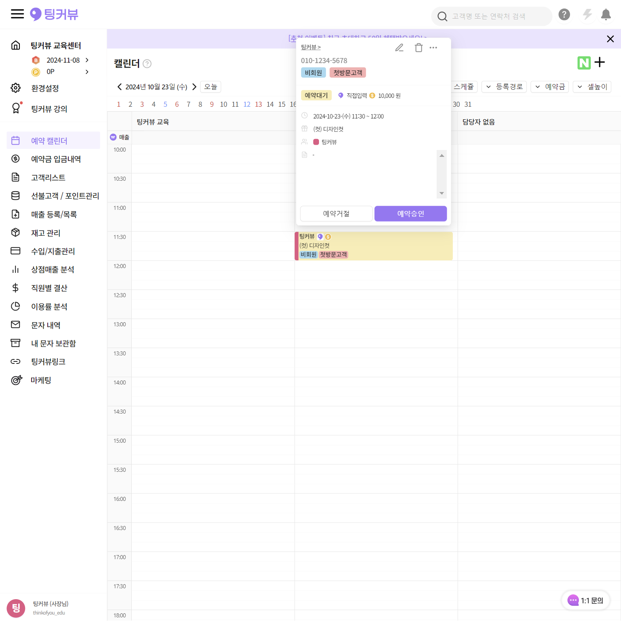Click the home icon beside 팅커뷰 교육센터
Viewport: 621px width, 621px height.
tap(15, 45)
